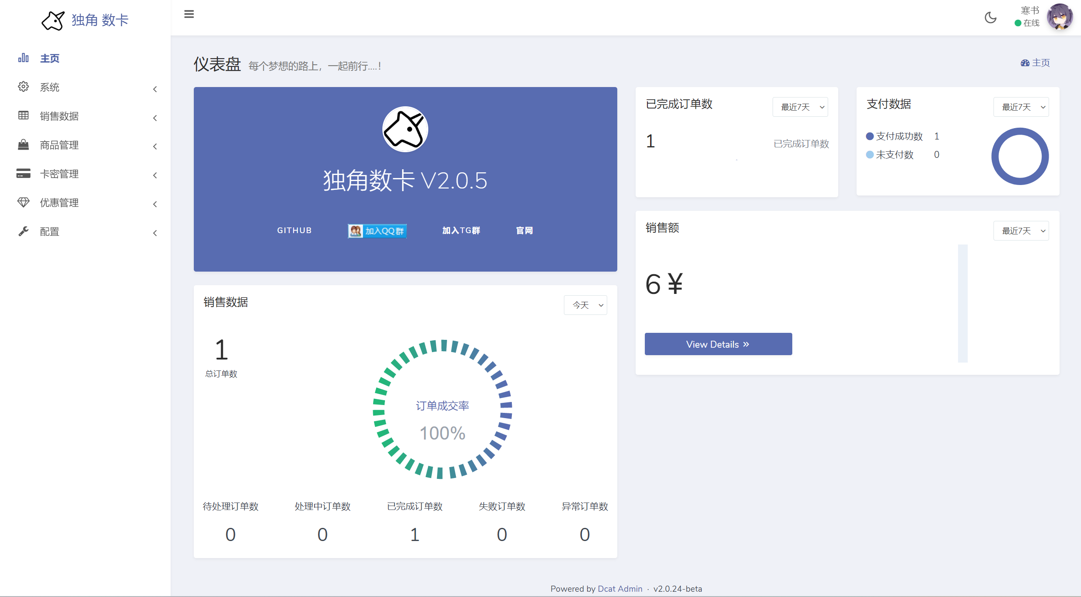Click the diamond icon for 优惠管理
The height and width of the screenshot is (597, 1081).
click(x=23, y=202)
